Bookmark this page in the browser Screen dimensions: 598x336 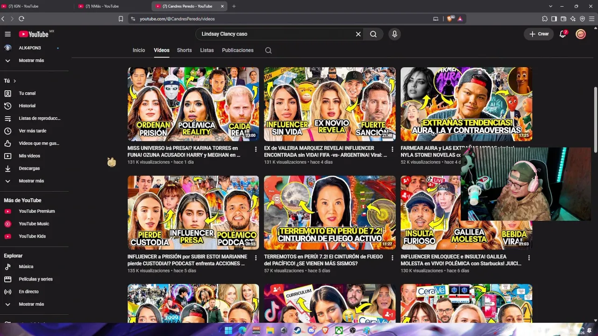point(121,19)
